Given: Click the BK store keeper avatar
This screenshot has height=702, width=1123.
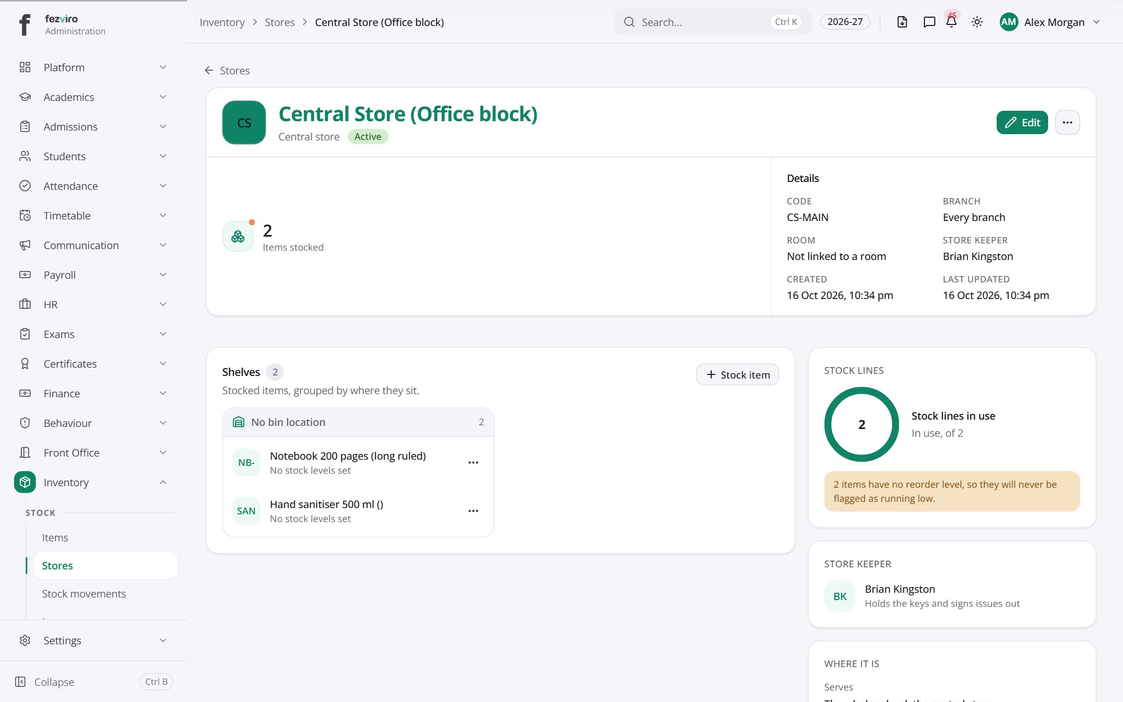Looking at the screenshot, I should [840, 596].
